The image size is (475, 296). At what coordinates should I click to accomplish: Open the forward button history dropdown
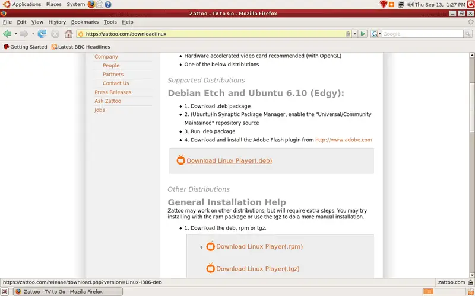[x=33, y=34]
